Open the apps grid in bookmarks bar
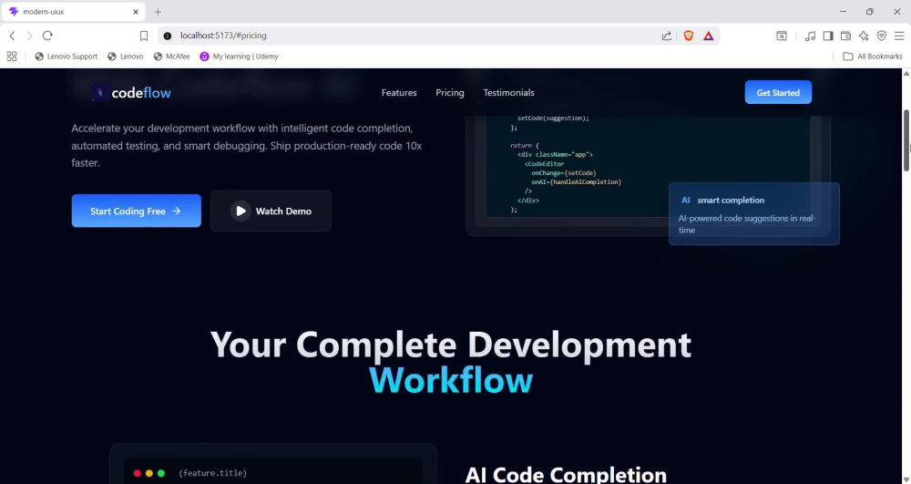 tap(12, 57)
